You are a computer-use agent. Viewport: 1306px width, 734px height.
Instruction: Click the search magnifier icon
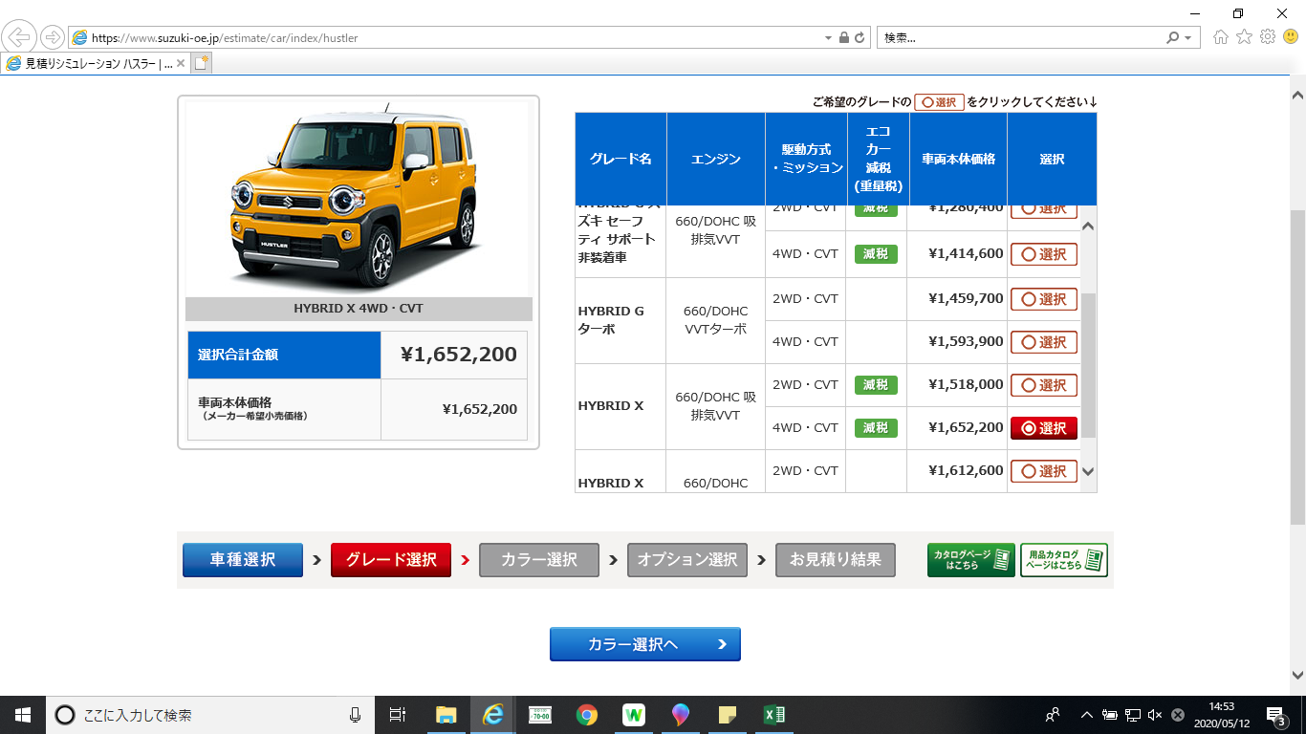point(1173,38)
